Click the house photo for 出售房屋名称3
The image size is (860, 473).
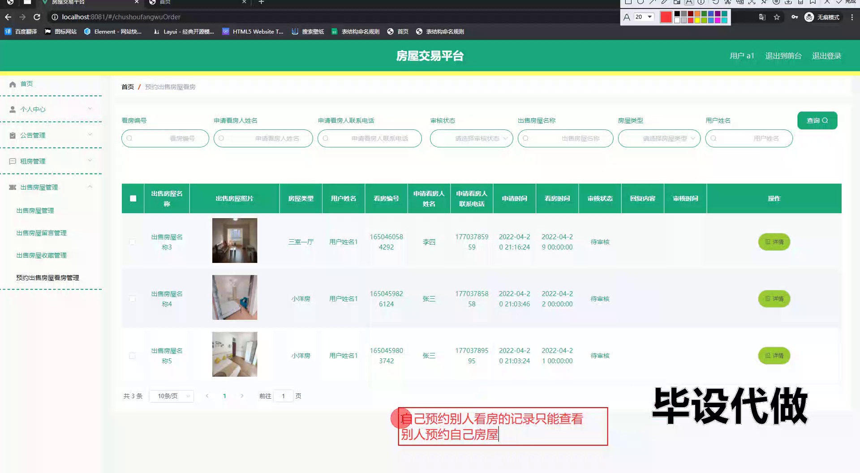coord(235,241)
